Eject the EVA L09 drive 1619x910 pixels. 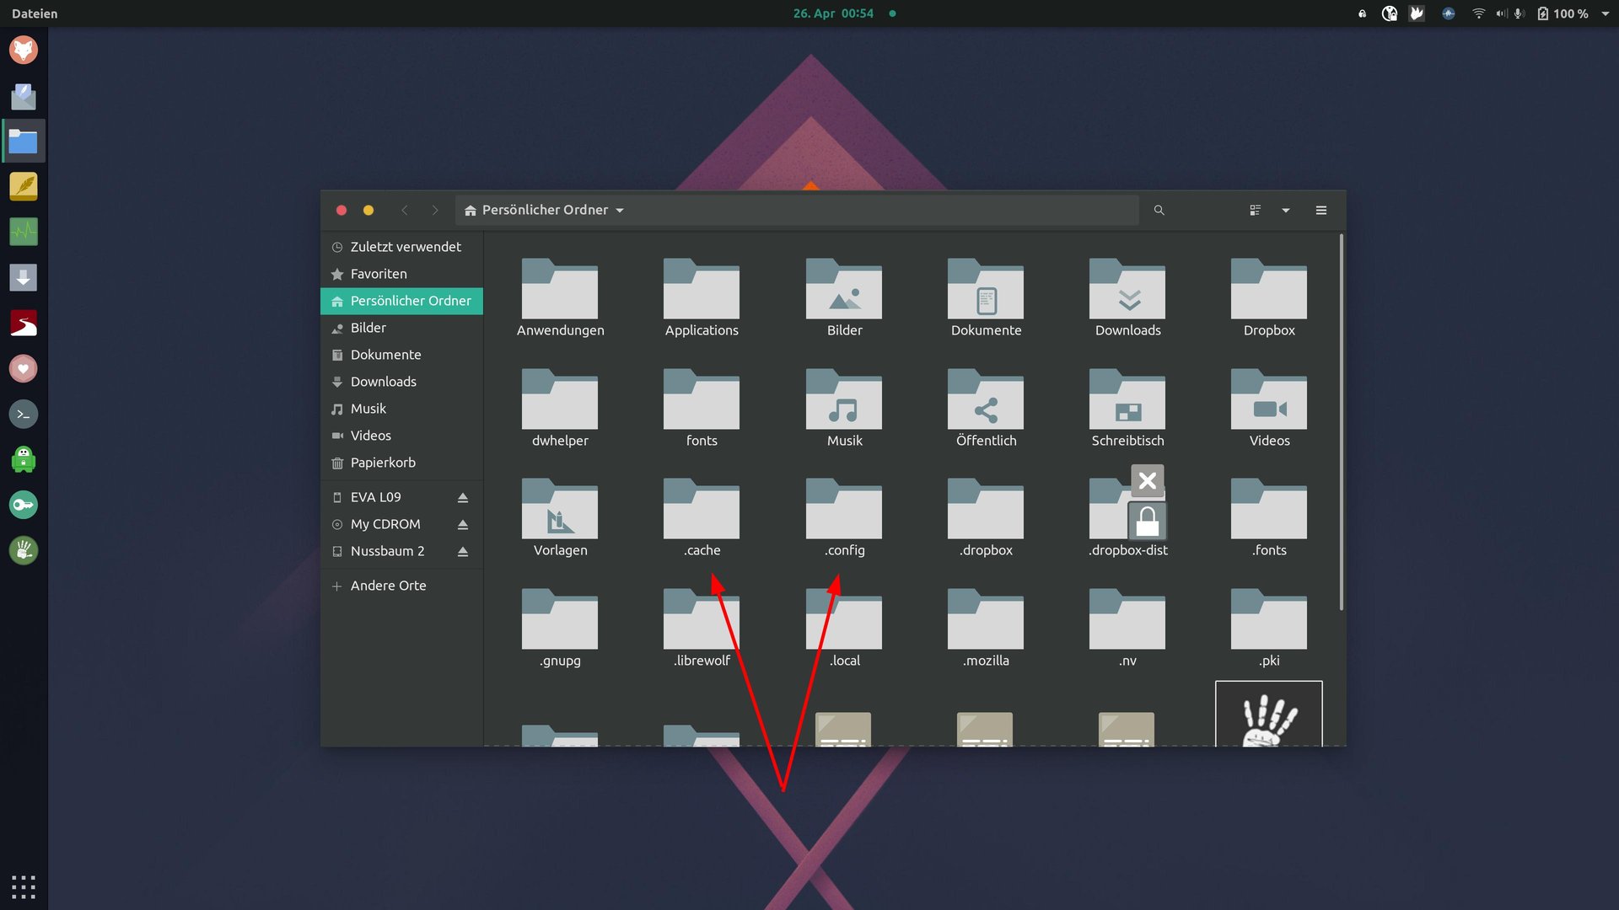463,498
